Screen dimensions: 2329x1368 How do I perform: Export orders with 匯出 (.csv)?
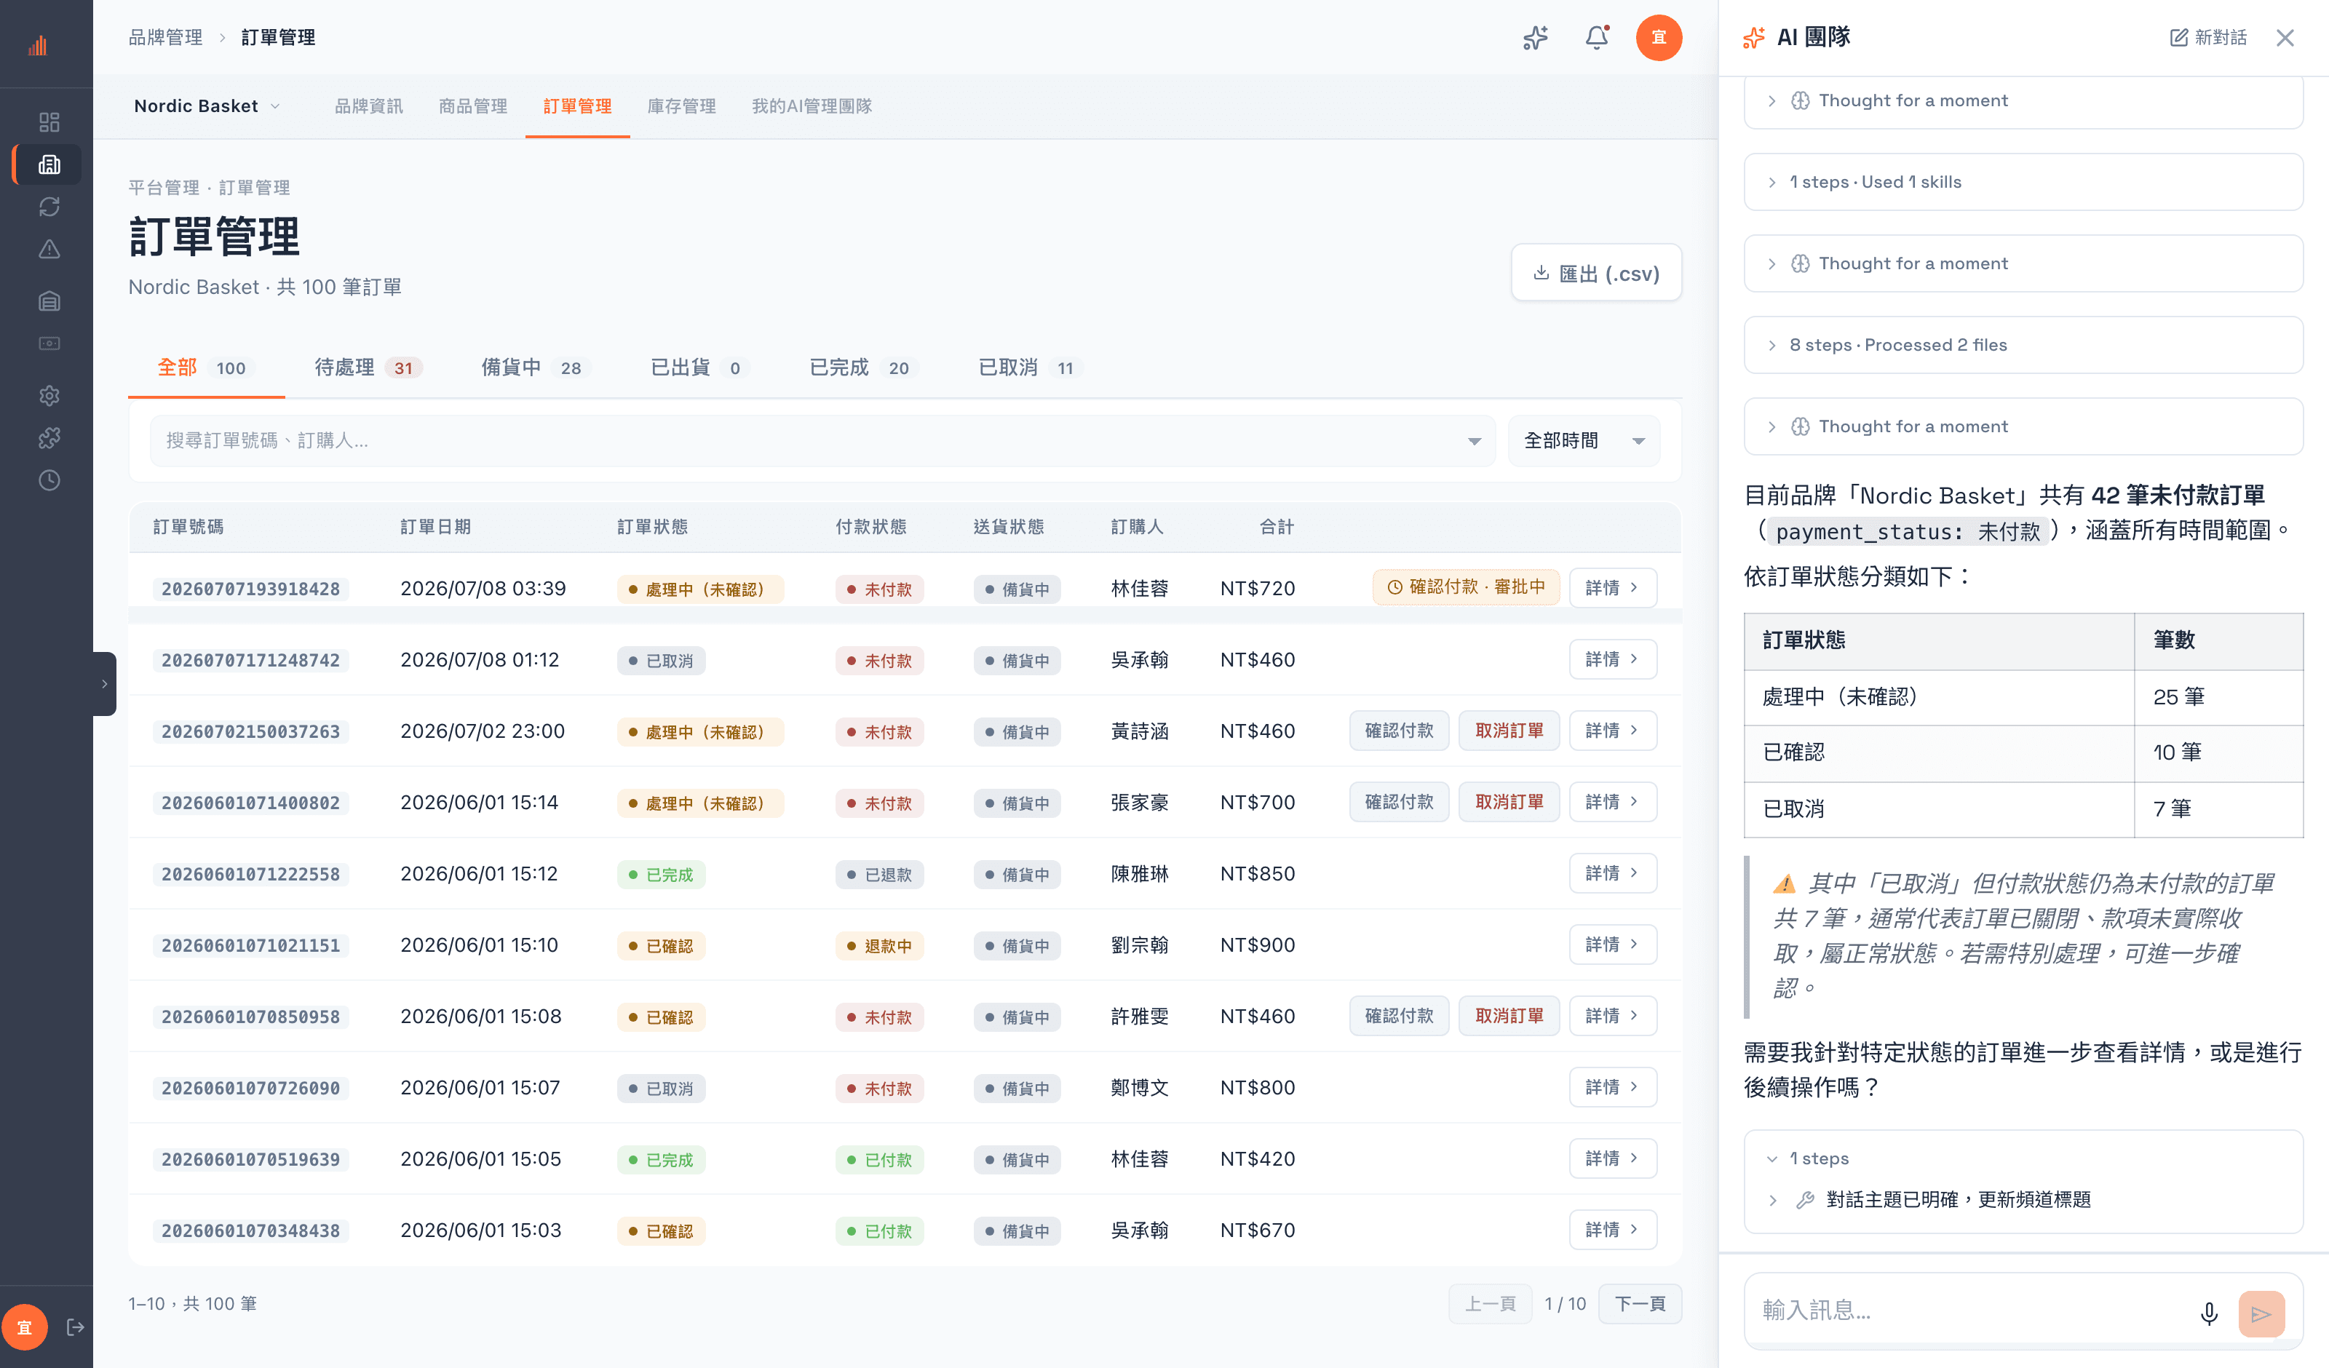[x=1596, y=273]
